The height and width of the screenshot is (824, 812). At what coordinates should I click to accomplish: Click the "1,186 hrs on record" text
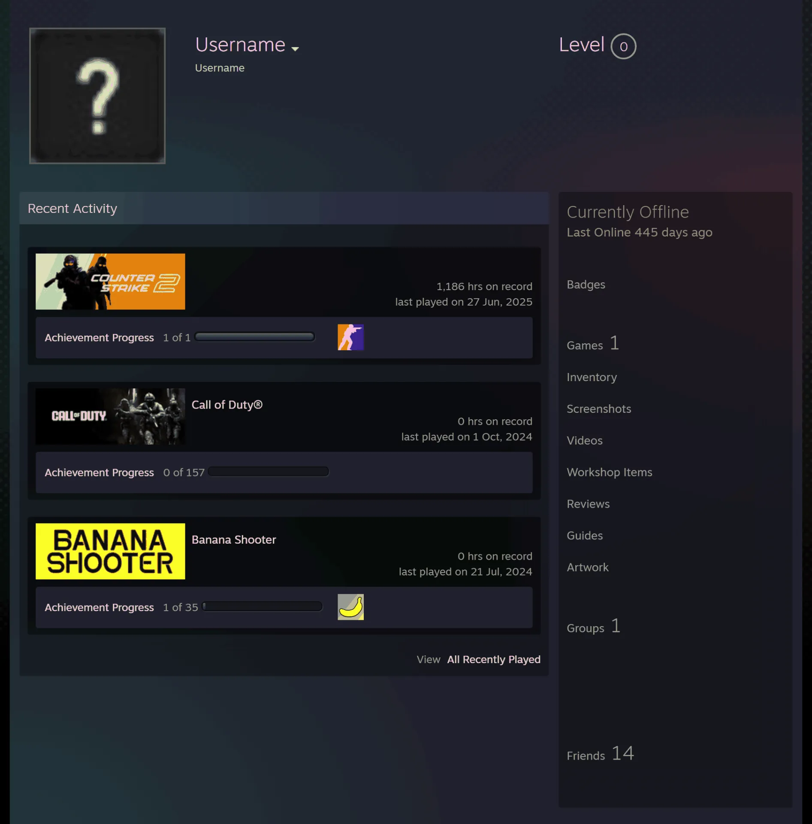pyautogui.click(x=484, y=286)
